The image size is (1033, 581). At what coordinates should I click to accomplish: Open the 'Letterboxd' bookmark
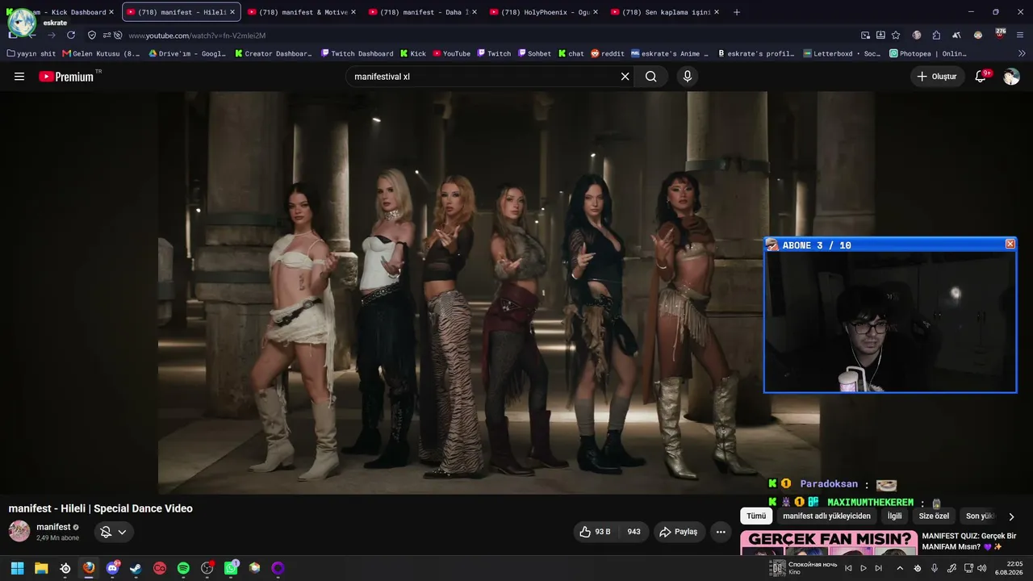click(x=843, y=53)
